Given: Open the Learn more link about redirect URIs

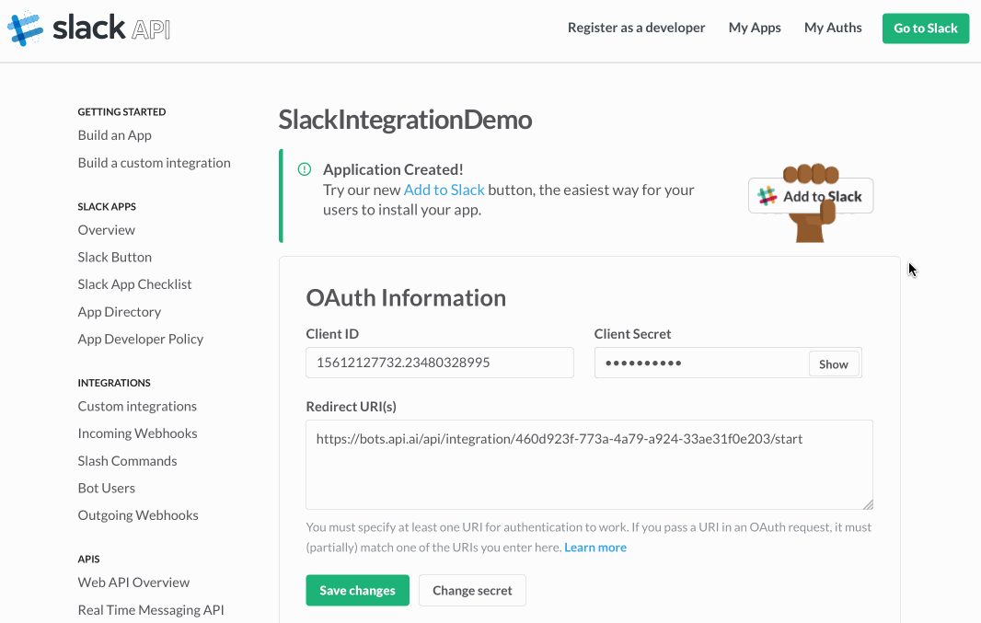Looking at the screenshot, I should tap(594, 547).
